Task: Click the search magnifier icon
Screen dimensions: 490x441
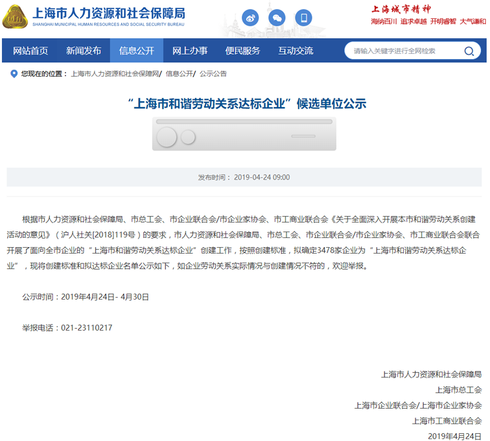Action: 469,51
